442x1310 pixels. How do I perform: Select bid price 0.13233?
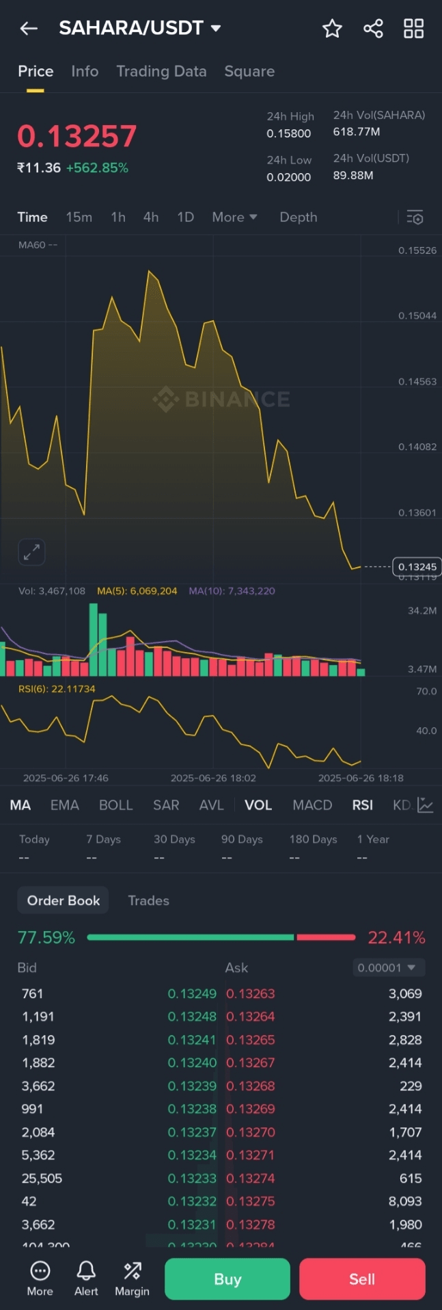[x=192, y=1178]
